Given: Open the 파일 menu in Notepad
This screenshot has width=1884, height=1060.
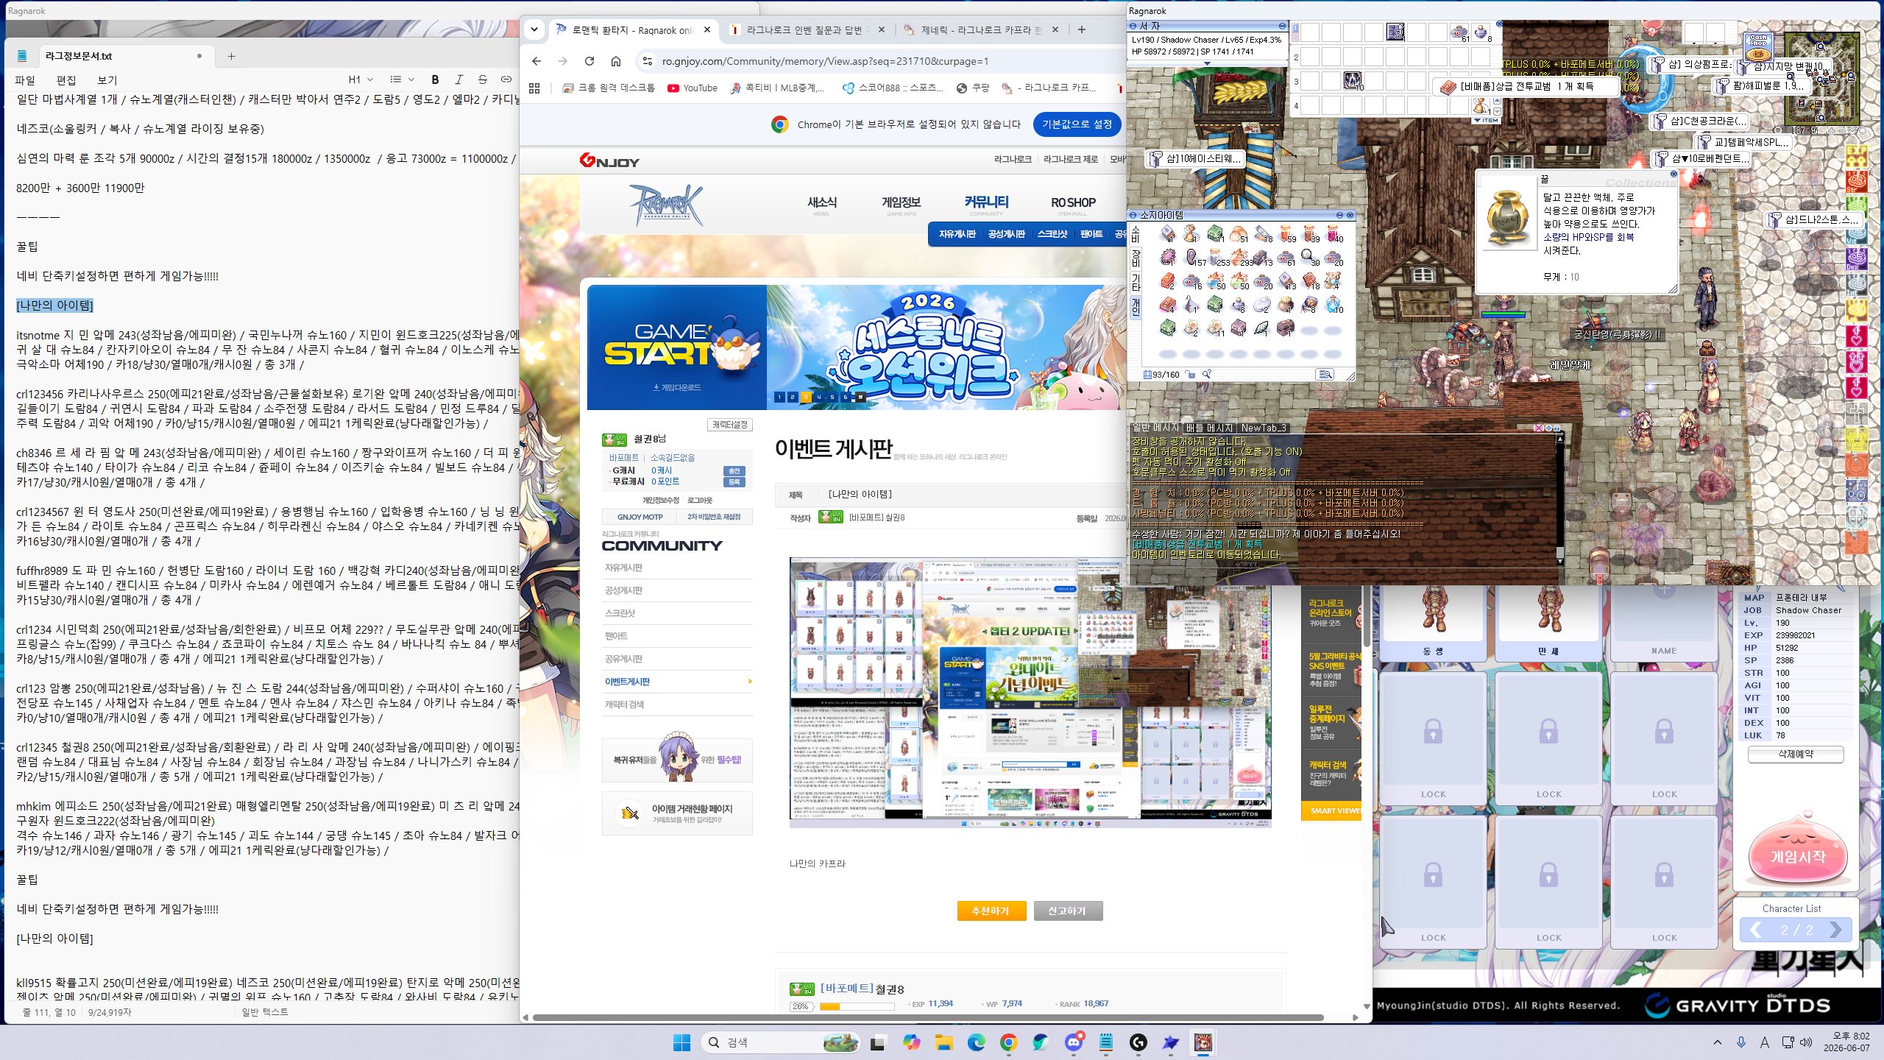Looking at the screenshot, I should tap(25, 80).
